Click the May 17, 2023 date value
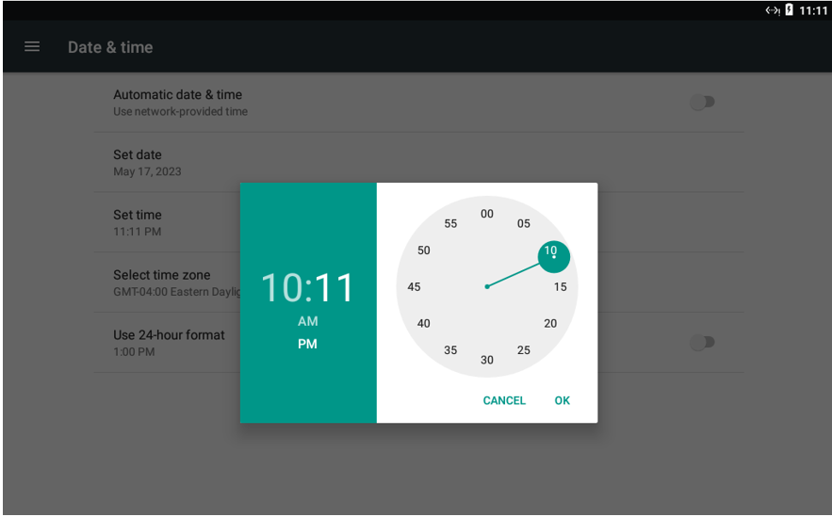The height and width of the screenshot is (517, 832). 147,171
